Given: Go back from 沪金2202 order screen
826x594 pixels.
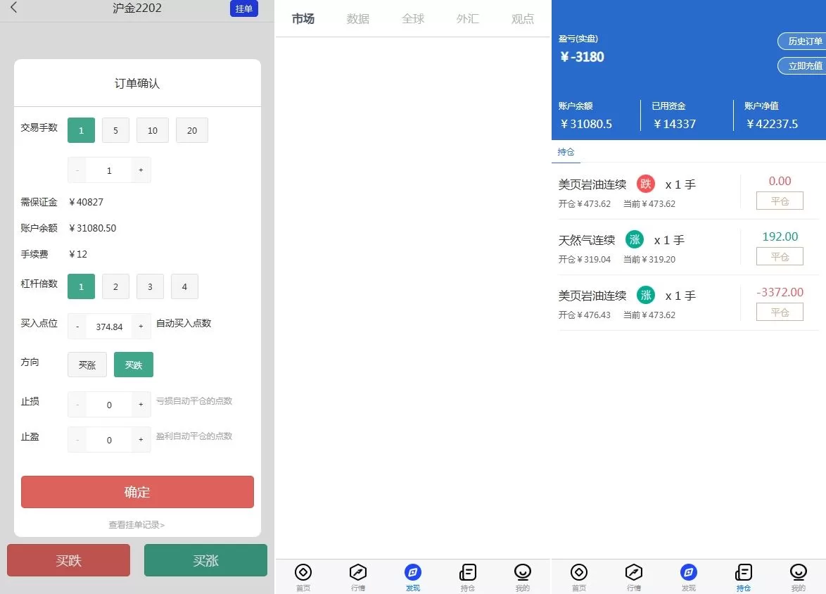Looking at the screenshot, I should click(x=13, y=7).
